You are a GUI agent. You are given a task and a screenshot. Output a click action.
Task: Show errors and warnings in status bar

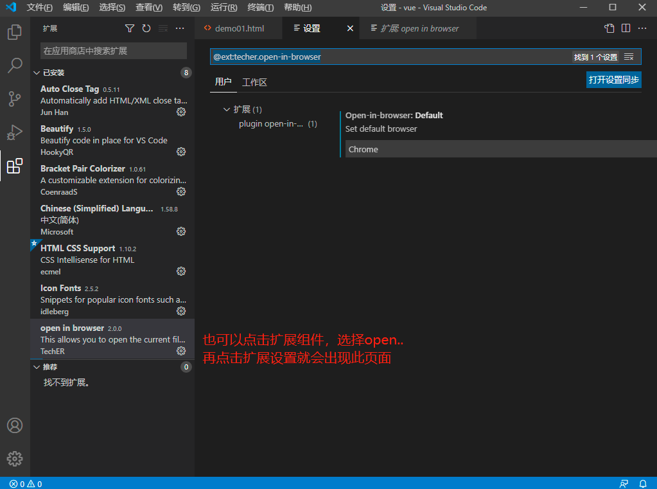tap(26, 484)
